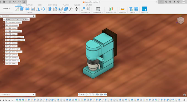Select the Fillet tool
The width and height of the screenshot is (187, 102).
(55, 9)
